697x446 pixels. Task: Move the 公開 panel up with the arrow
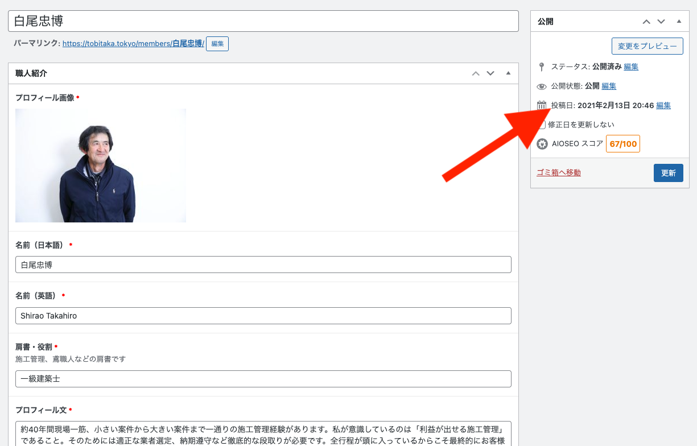(646, 22)
